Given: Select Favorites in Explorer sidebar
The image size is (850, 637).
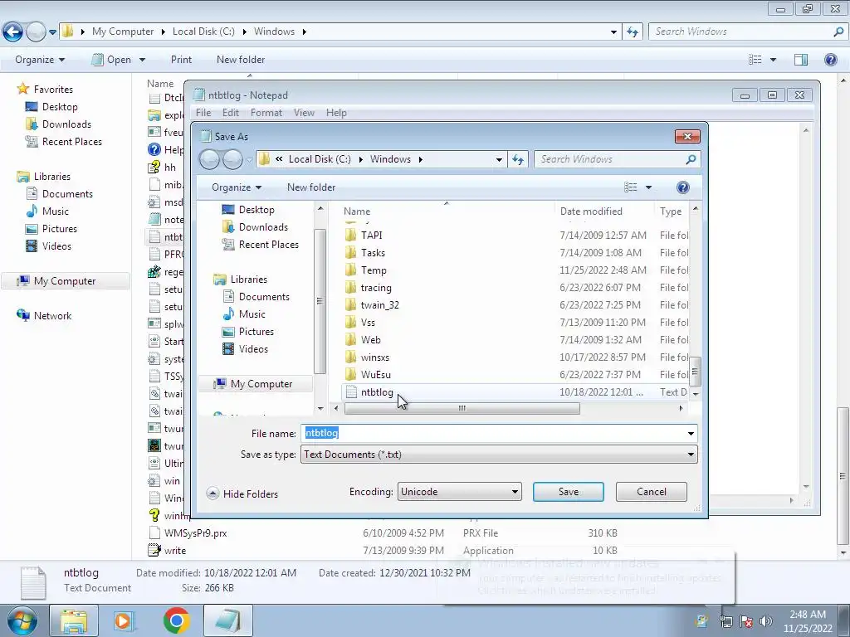Looking at the screenshot, I should [46, 89].
